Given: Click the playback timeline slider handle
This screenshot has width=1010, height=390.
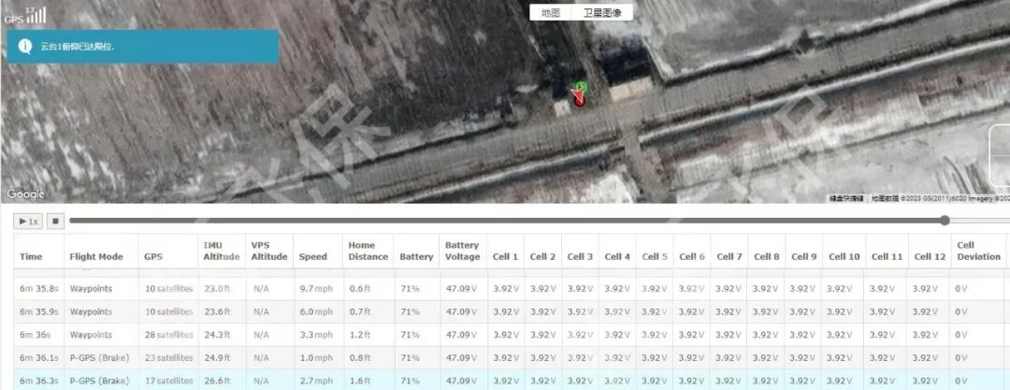Looking at the screenshot, I should (945, 221).
